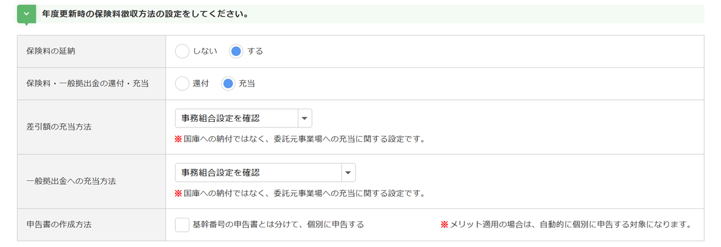Click the 保険料の延納 row label

(51, 51)
